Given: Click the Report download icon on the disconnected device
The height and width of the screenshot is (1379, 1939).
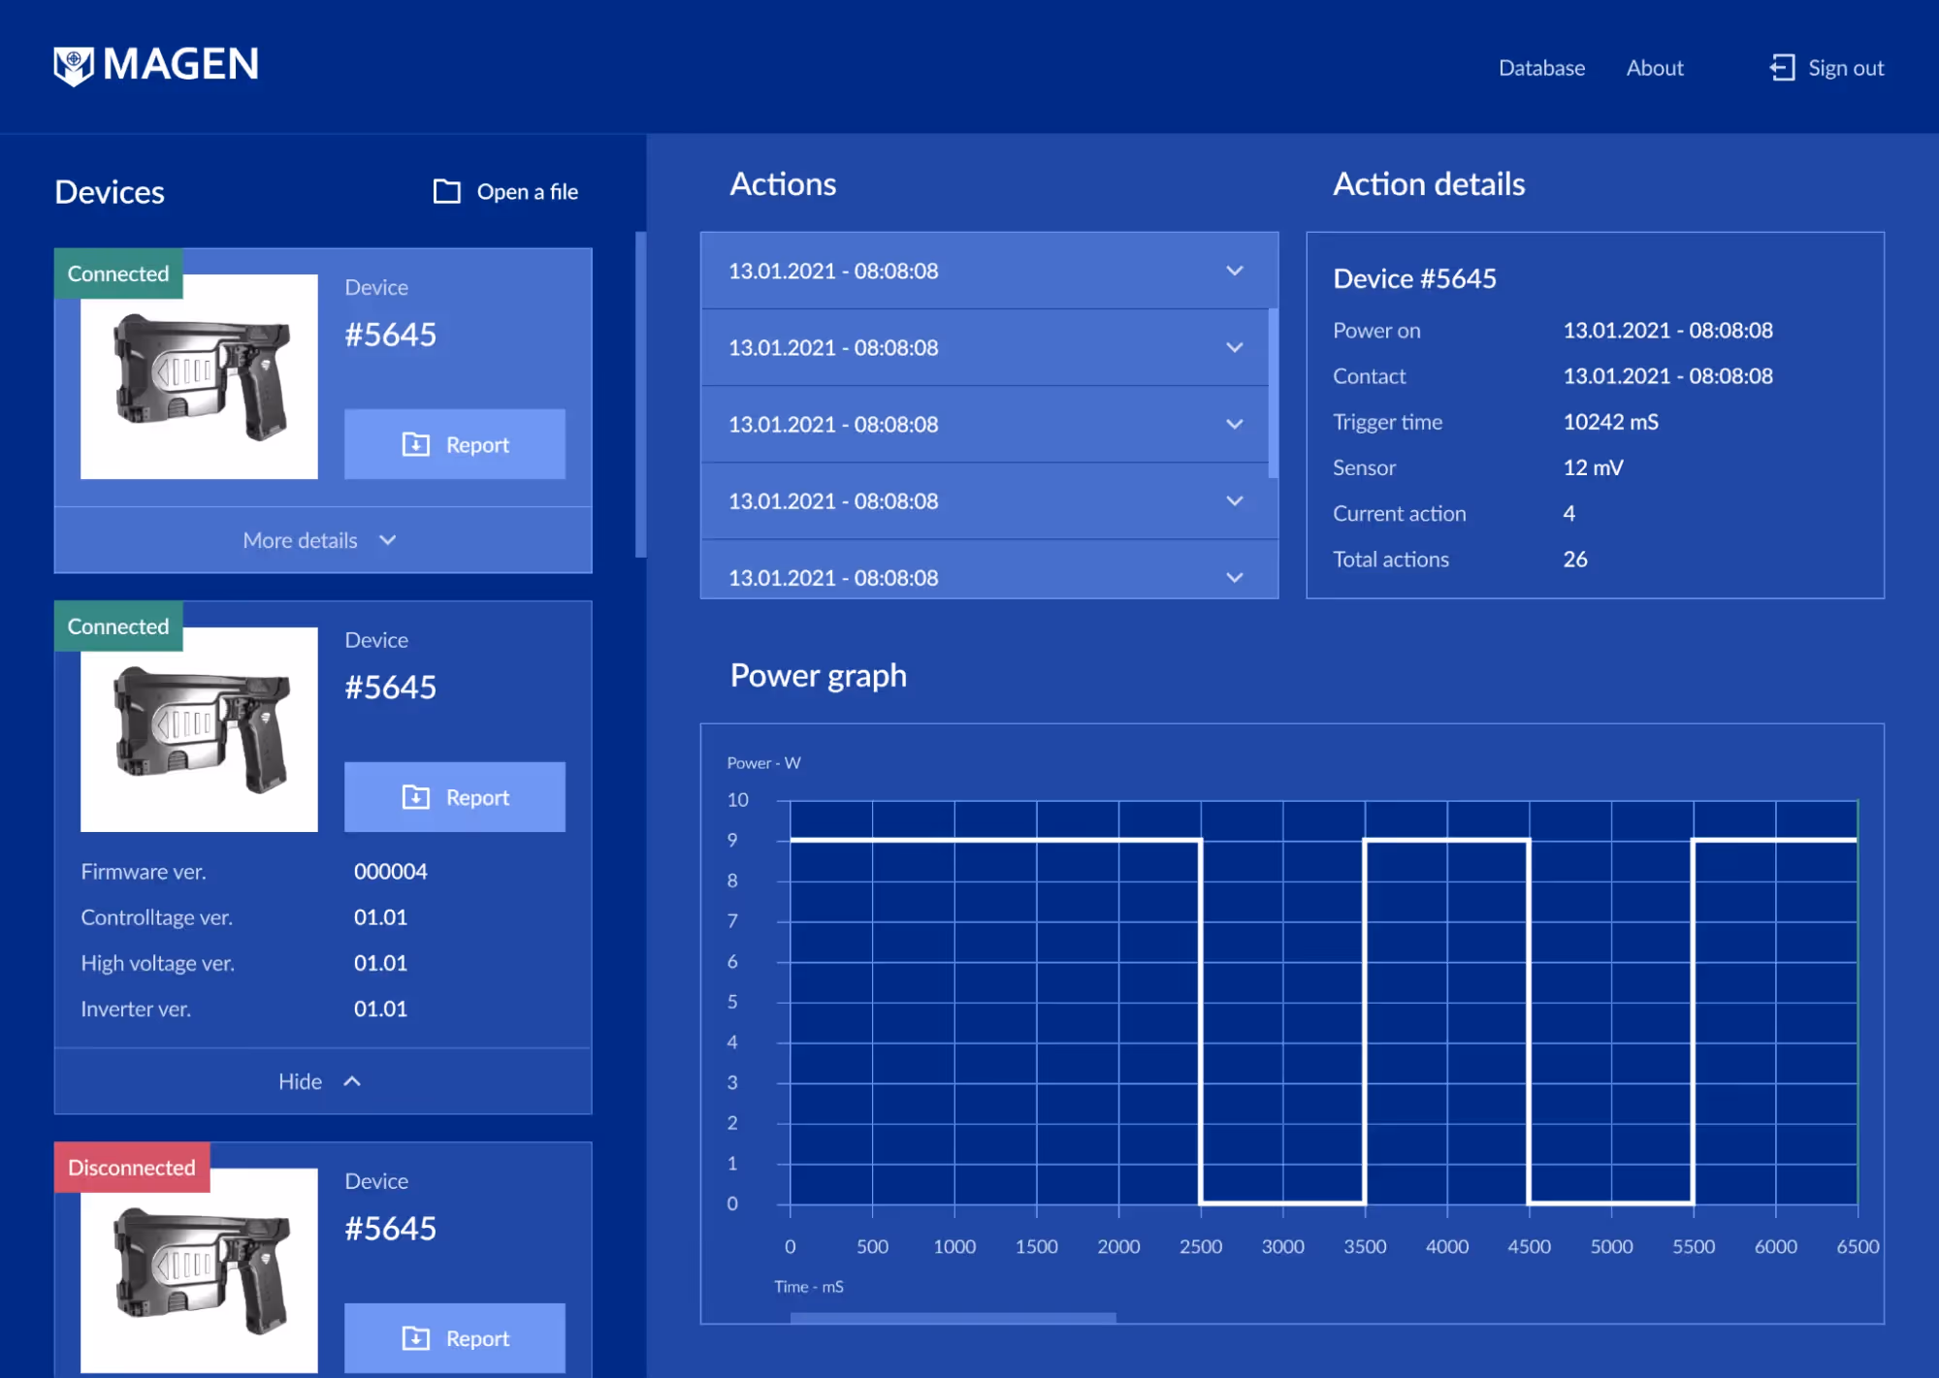Looking at the screenshot, I should (415, 1337).
